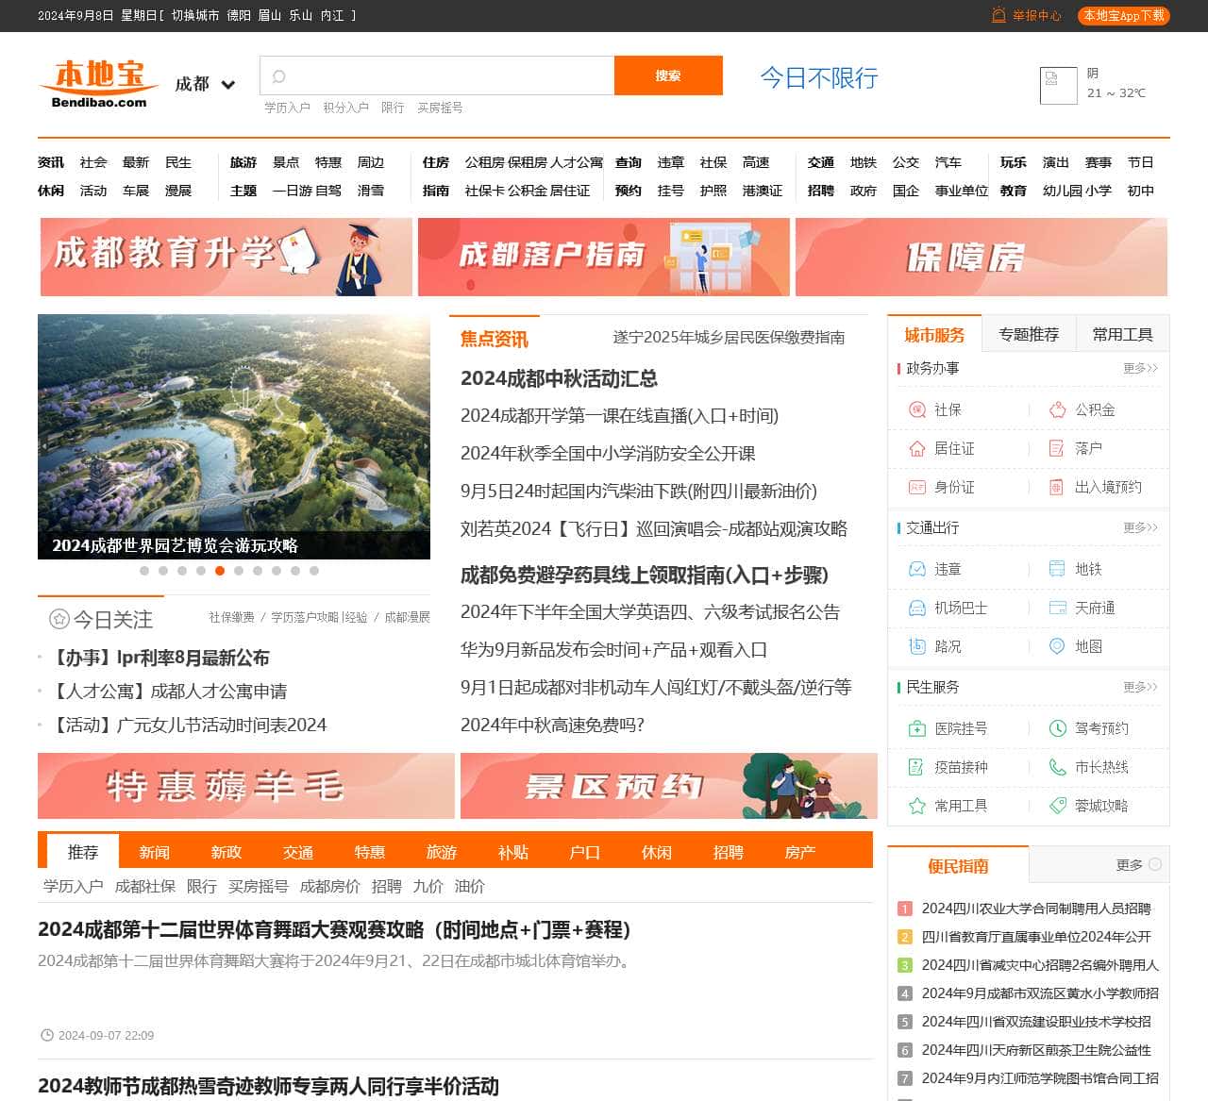Open the 公积金 service icon
Viewport: 1208px width, 1101px height.
[x=1057, y=409]
